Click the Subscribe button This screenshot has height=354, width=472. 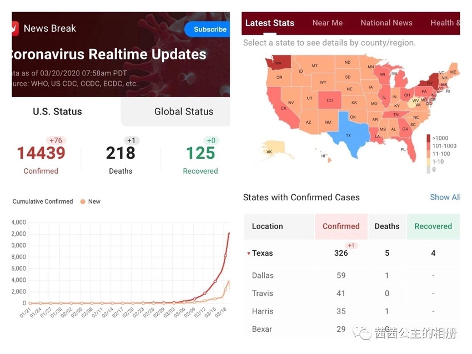208,29
